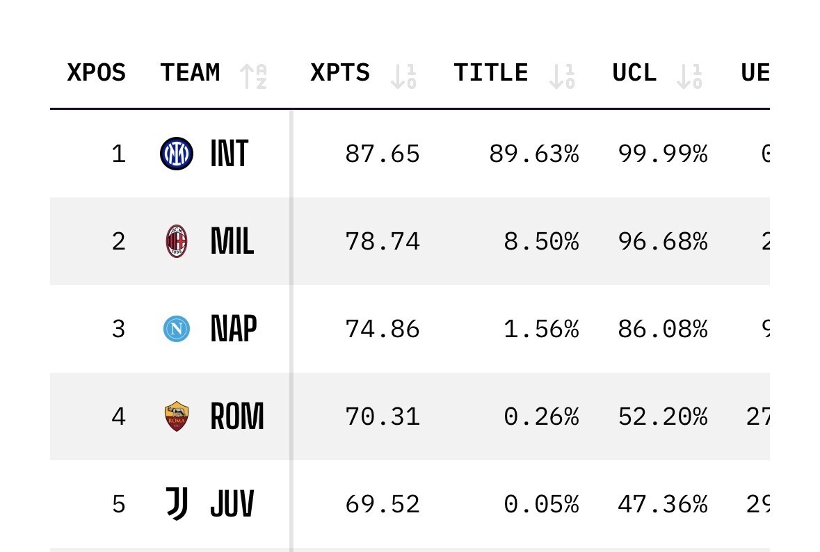
Task: Click the Juventus club crest
Action: click(x=177, y=504)
